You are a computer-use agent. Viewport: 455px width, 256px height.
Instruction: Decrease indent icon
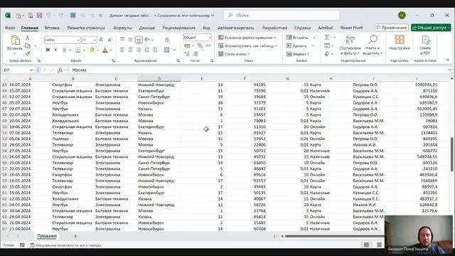point(147,50)
